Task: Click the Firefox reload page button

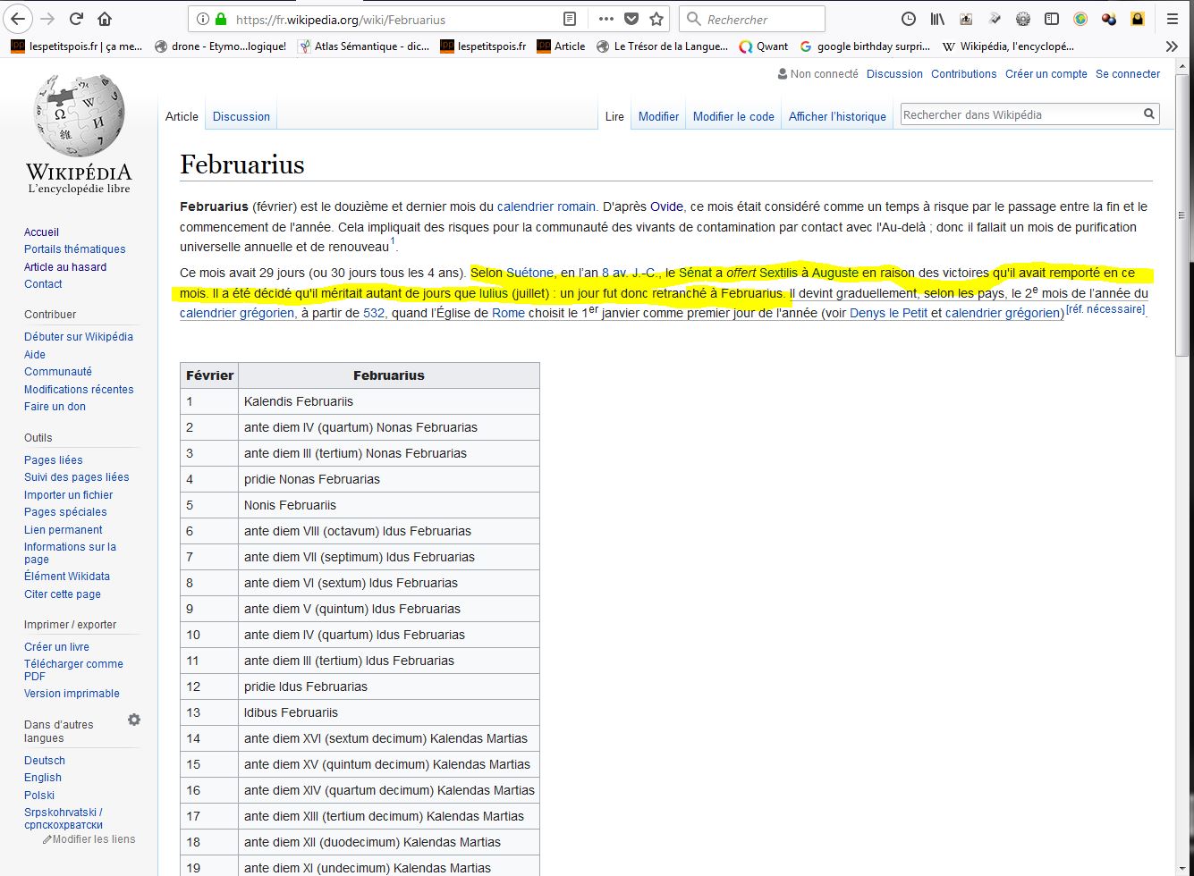Action: click(77, 19)
